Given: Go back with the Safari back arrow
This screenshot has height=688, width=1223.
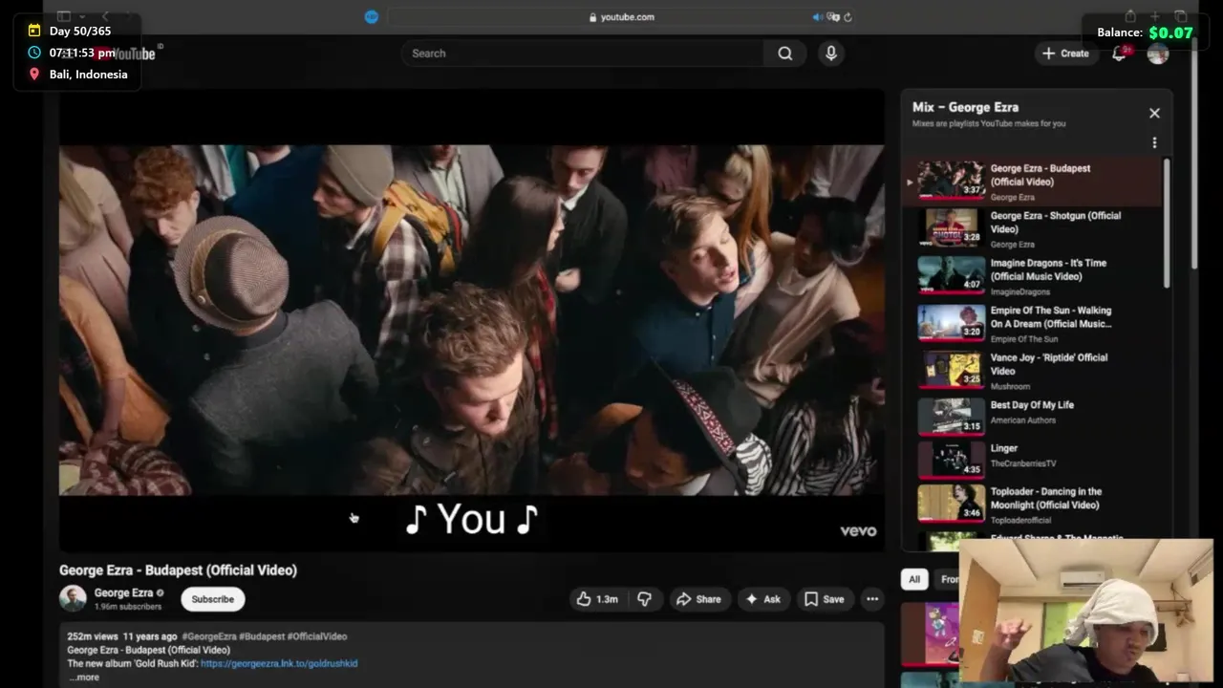Looking at the screenshot, I should coord(105,16).
